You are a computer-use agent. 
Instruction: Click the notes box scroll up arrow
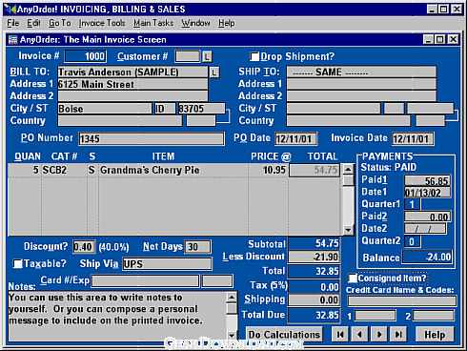pyautogui.click(x=232, y=297)
